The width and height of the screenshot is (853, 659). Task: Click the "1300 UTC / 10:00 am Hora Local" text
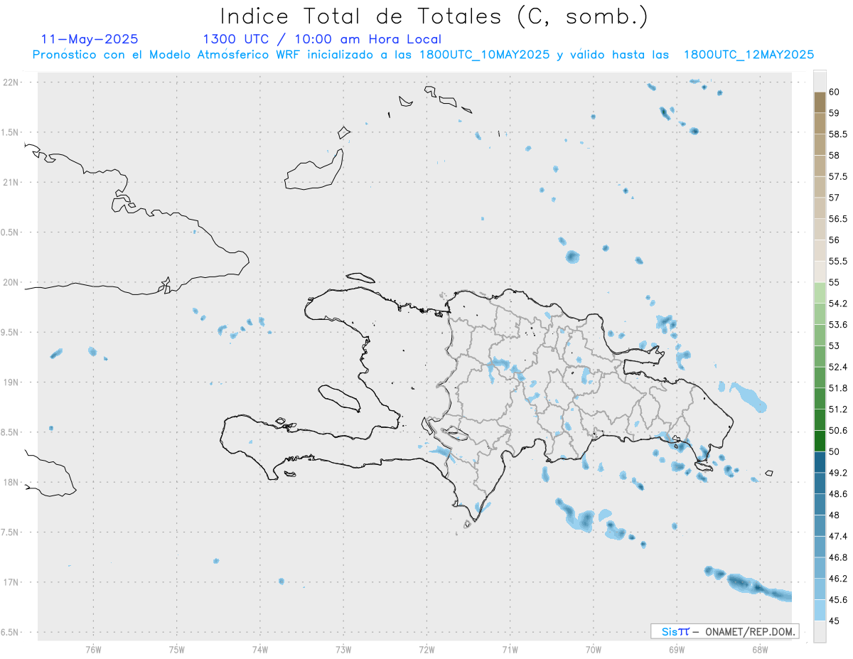(322, 39)
